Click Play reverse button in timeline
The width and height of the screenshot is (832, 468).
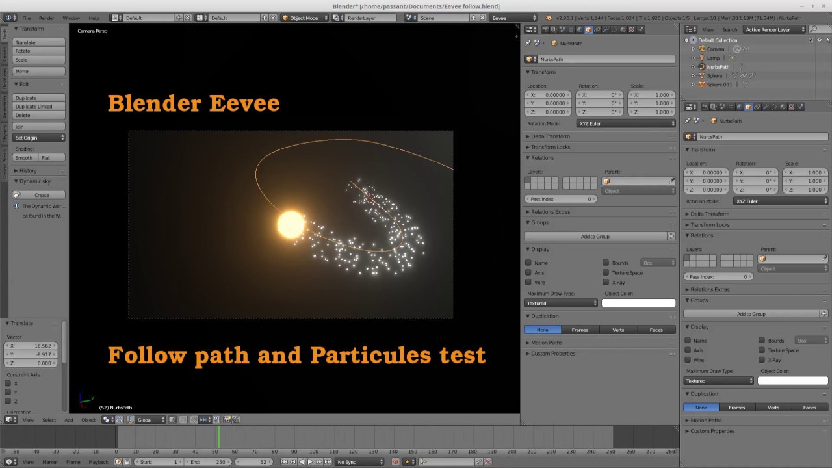click(x=301, y=462)
